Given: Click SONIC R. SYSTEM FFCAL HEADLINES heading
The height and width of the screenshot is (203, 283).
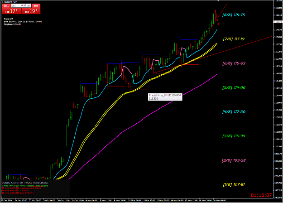Looking at the screenshot, I should (x=25, y=183).
